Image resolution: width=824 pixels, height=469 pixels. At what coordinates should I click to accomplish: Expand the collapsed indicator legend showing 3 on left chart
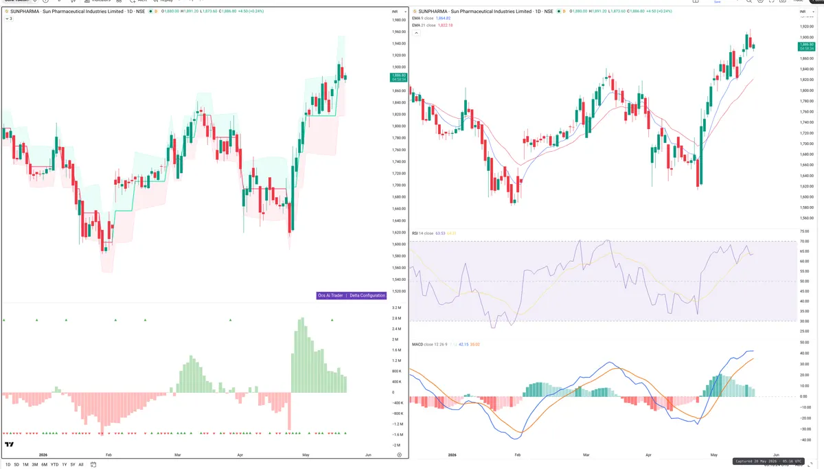(x=8, y=19)
